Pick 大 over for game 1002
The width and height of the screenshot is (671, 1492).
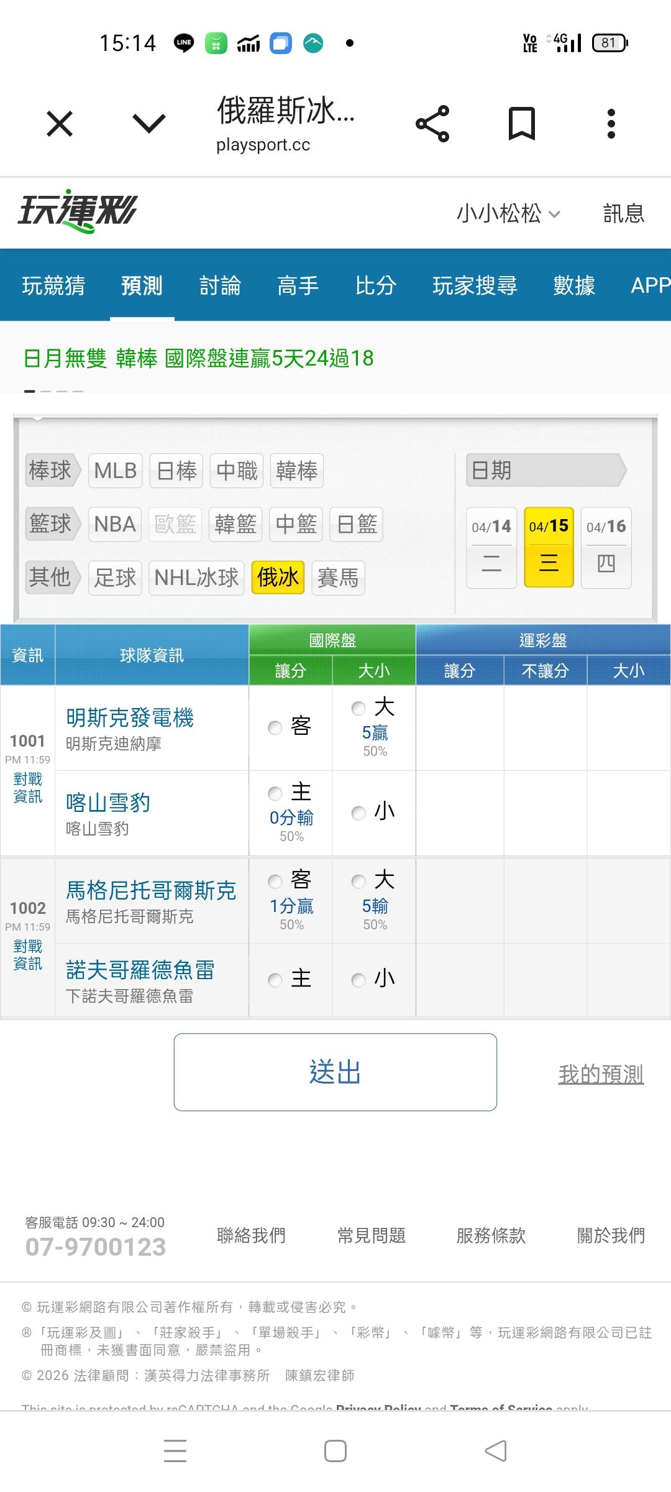358,882
